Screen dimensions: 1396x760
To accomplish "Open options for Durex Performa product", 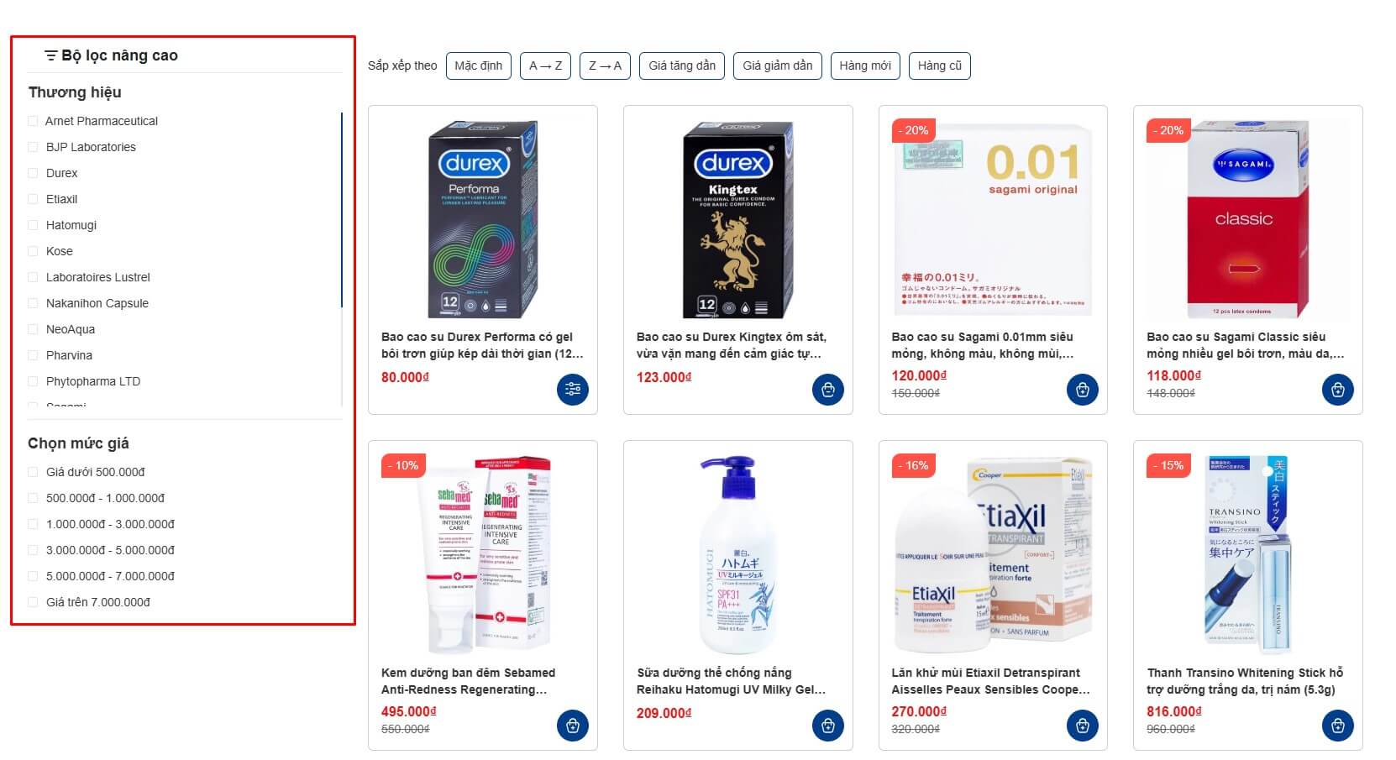I will pos(573,390).
